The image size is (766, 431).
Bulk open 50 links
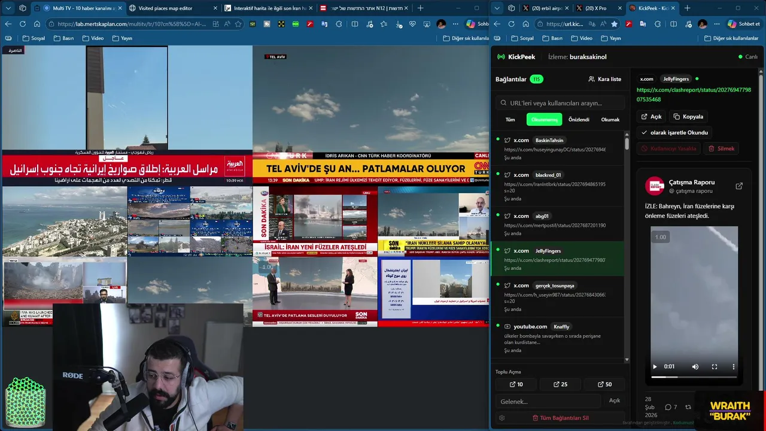[x=604, y=384]
